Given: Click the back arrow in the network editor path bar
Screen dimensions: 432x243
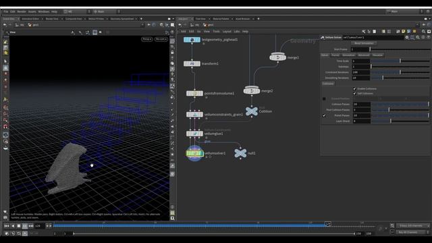Looking at the screenshot, I should click(x=180, y=25).
